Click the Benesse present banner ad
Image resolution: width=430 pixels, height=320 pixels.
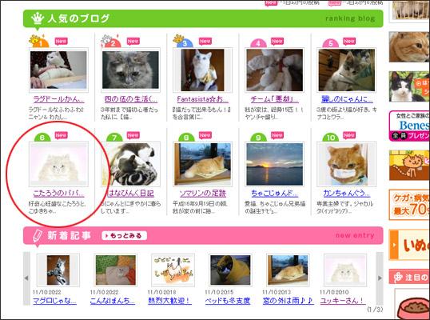(x=409, y=126)
